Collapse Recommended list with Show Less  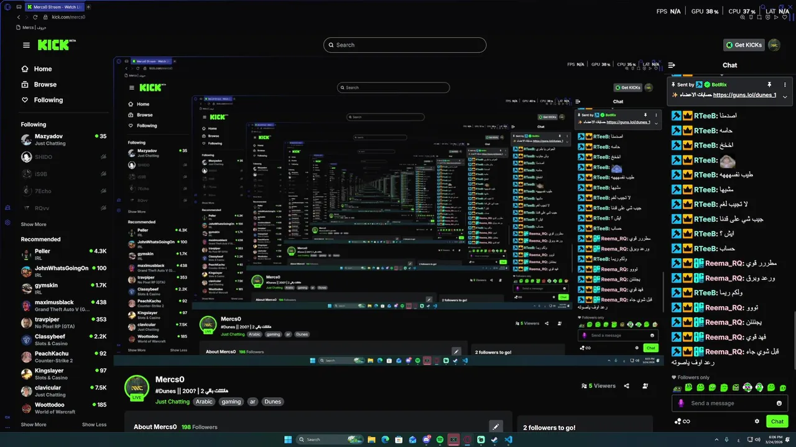tap(94, 425)
